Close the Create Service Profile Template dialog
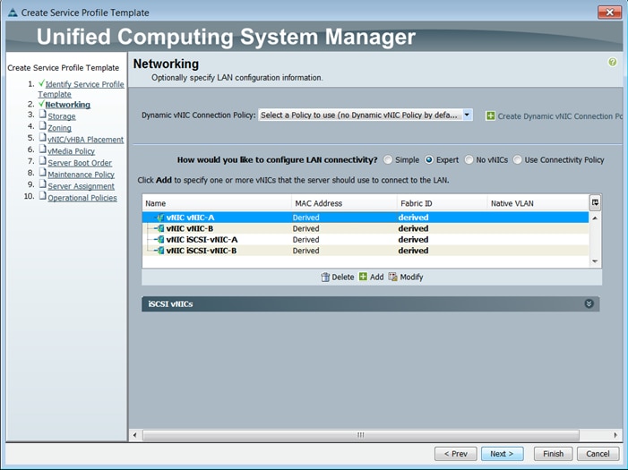 [609, 13]
